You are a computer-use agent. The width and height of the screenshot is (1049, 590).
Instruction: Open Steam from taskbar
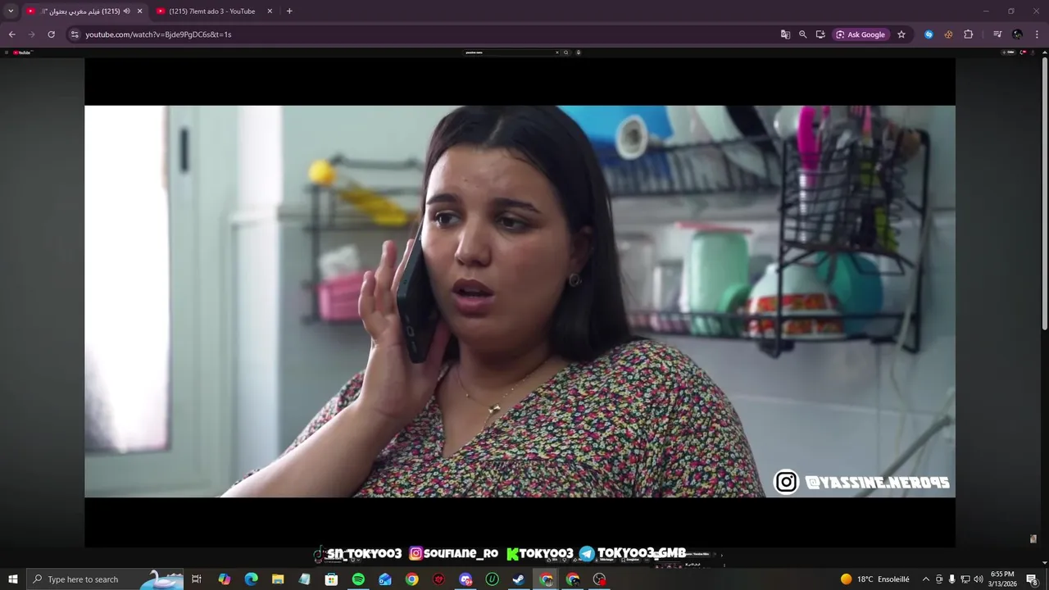(519, 579)
